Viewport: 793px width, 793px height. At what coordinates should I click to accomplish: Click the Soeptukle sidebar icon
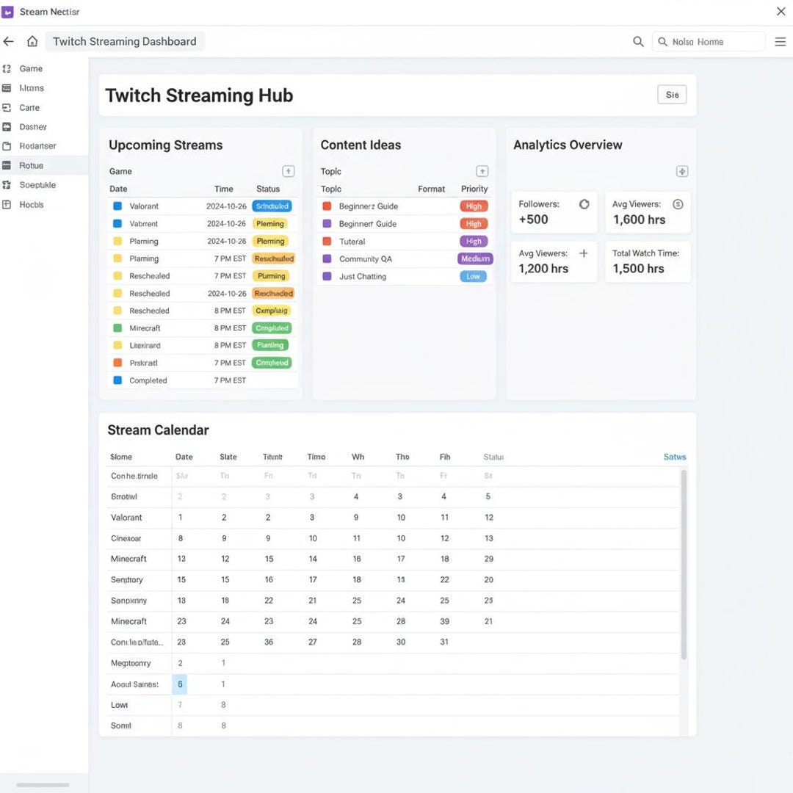click(7, 185)
